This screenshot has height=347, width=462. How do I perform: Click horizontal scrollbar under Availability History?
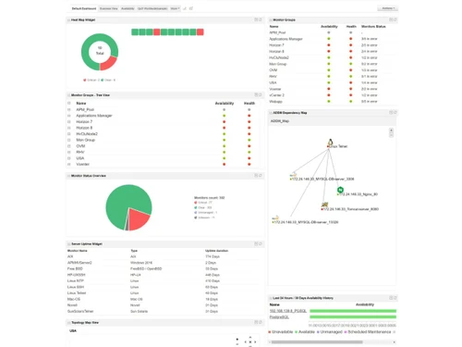[317, 342]
